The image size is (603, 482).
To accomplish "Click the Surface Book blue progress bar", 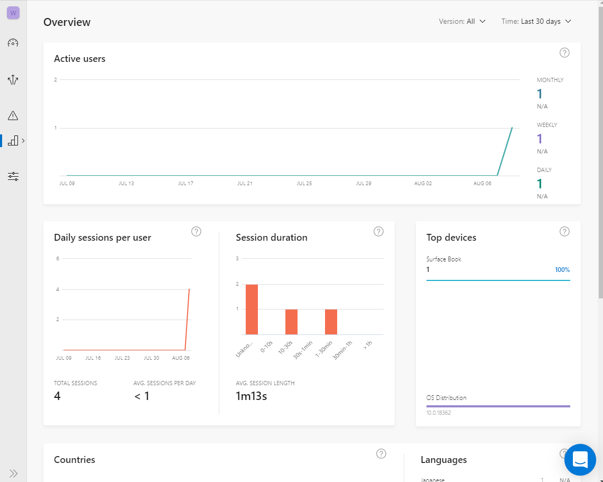I will [x=498, y=280].
